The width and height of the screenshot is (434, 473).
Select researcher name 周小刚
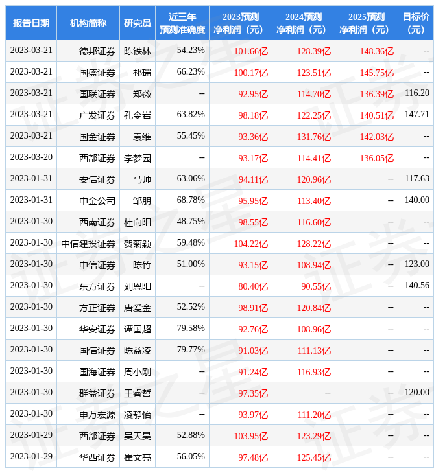click(138, 373)
